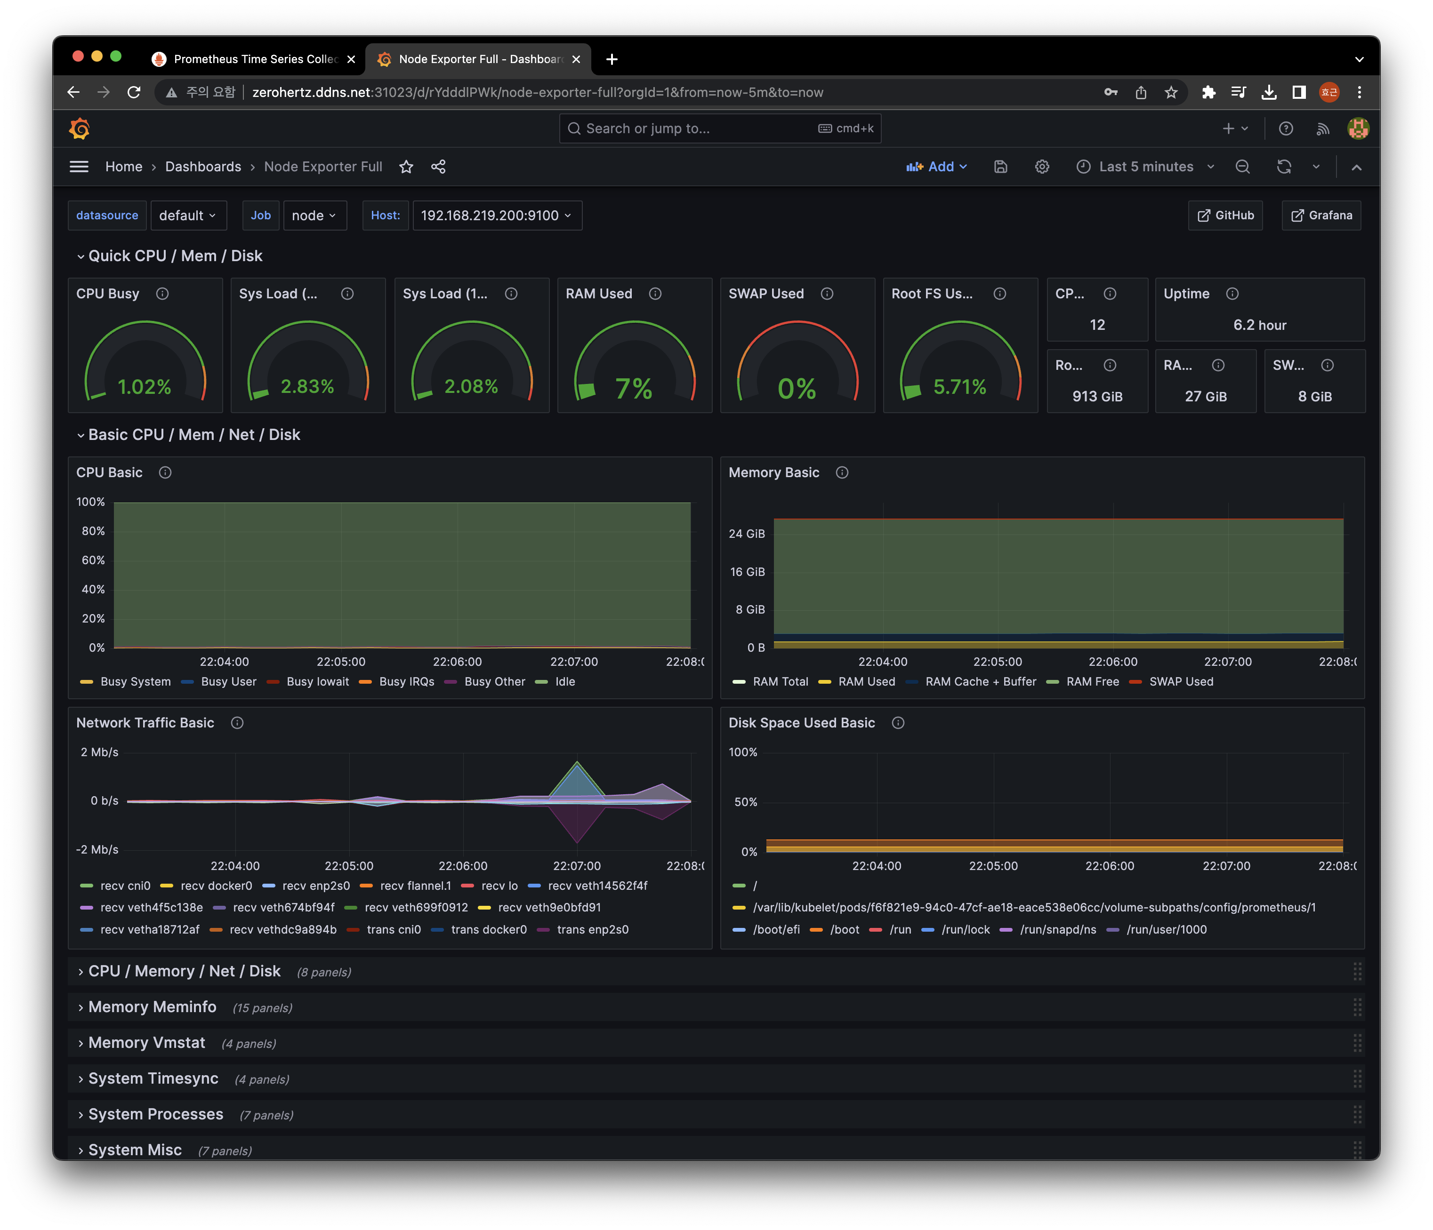Open browser three-dot menu
The image size is (1433, 1230).
click(1359, 92)
